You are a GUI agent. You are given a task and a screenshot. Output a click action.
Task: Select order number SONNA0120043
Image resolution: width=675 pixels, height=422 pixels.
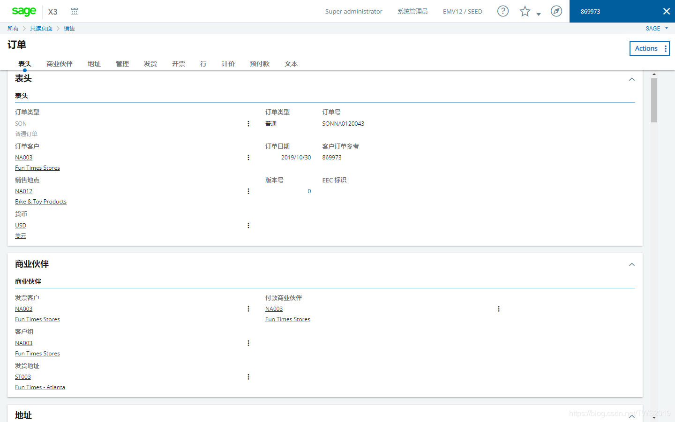point(343,124)
